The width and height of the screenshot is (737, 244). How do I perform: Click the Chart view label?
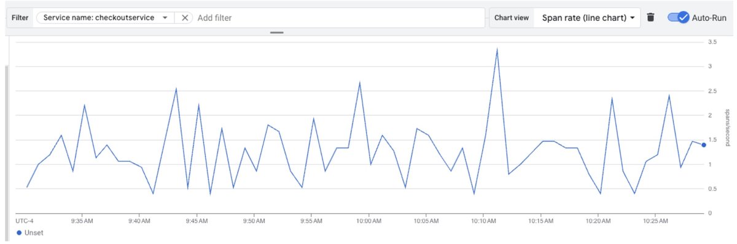[x=512, y=18]
